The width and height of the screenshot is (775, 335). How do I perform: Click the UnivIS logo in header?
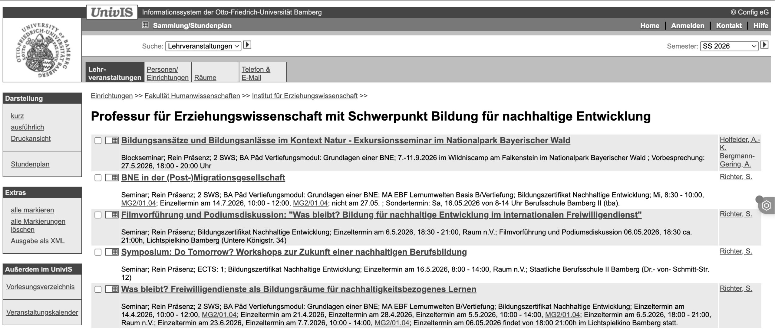pyautogui.click(x=112, y=12)
